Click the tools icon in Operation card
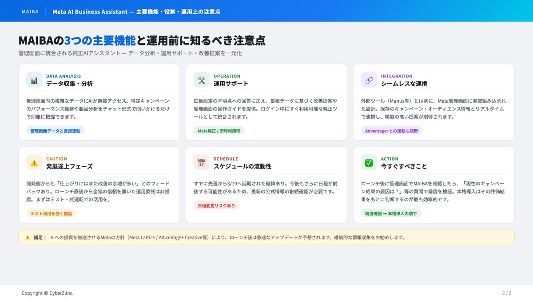533x300 pixels. tap(202, 80)
